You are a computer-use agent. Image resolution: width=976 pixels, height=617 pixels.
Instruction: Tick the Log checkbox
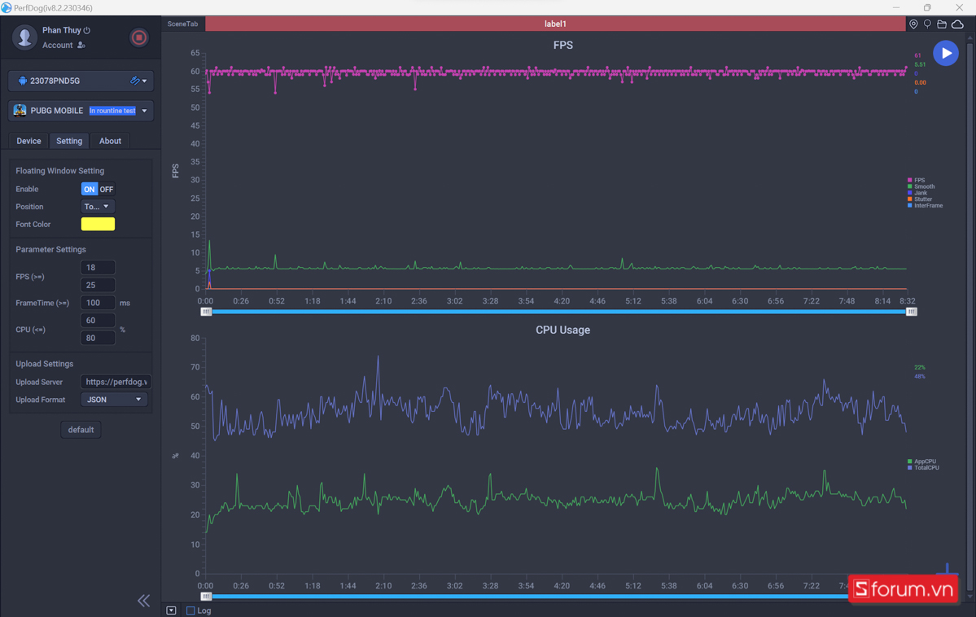(190, 610)
